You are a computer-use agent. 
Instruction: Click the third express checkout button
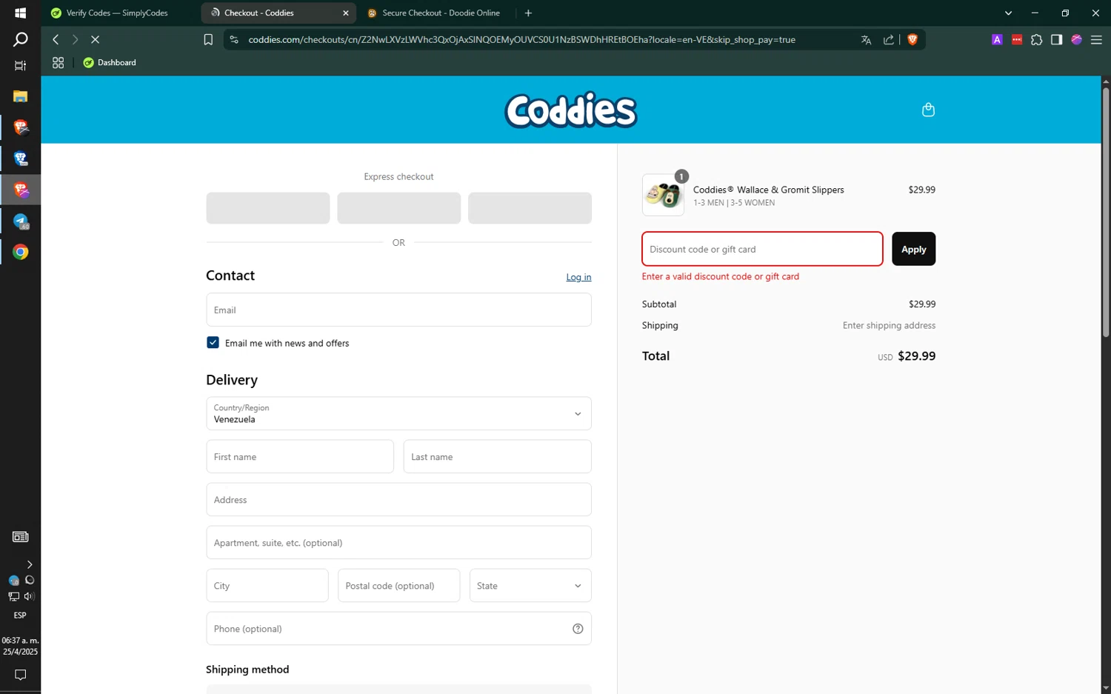(x=530, y=208)
